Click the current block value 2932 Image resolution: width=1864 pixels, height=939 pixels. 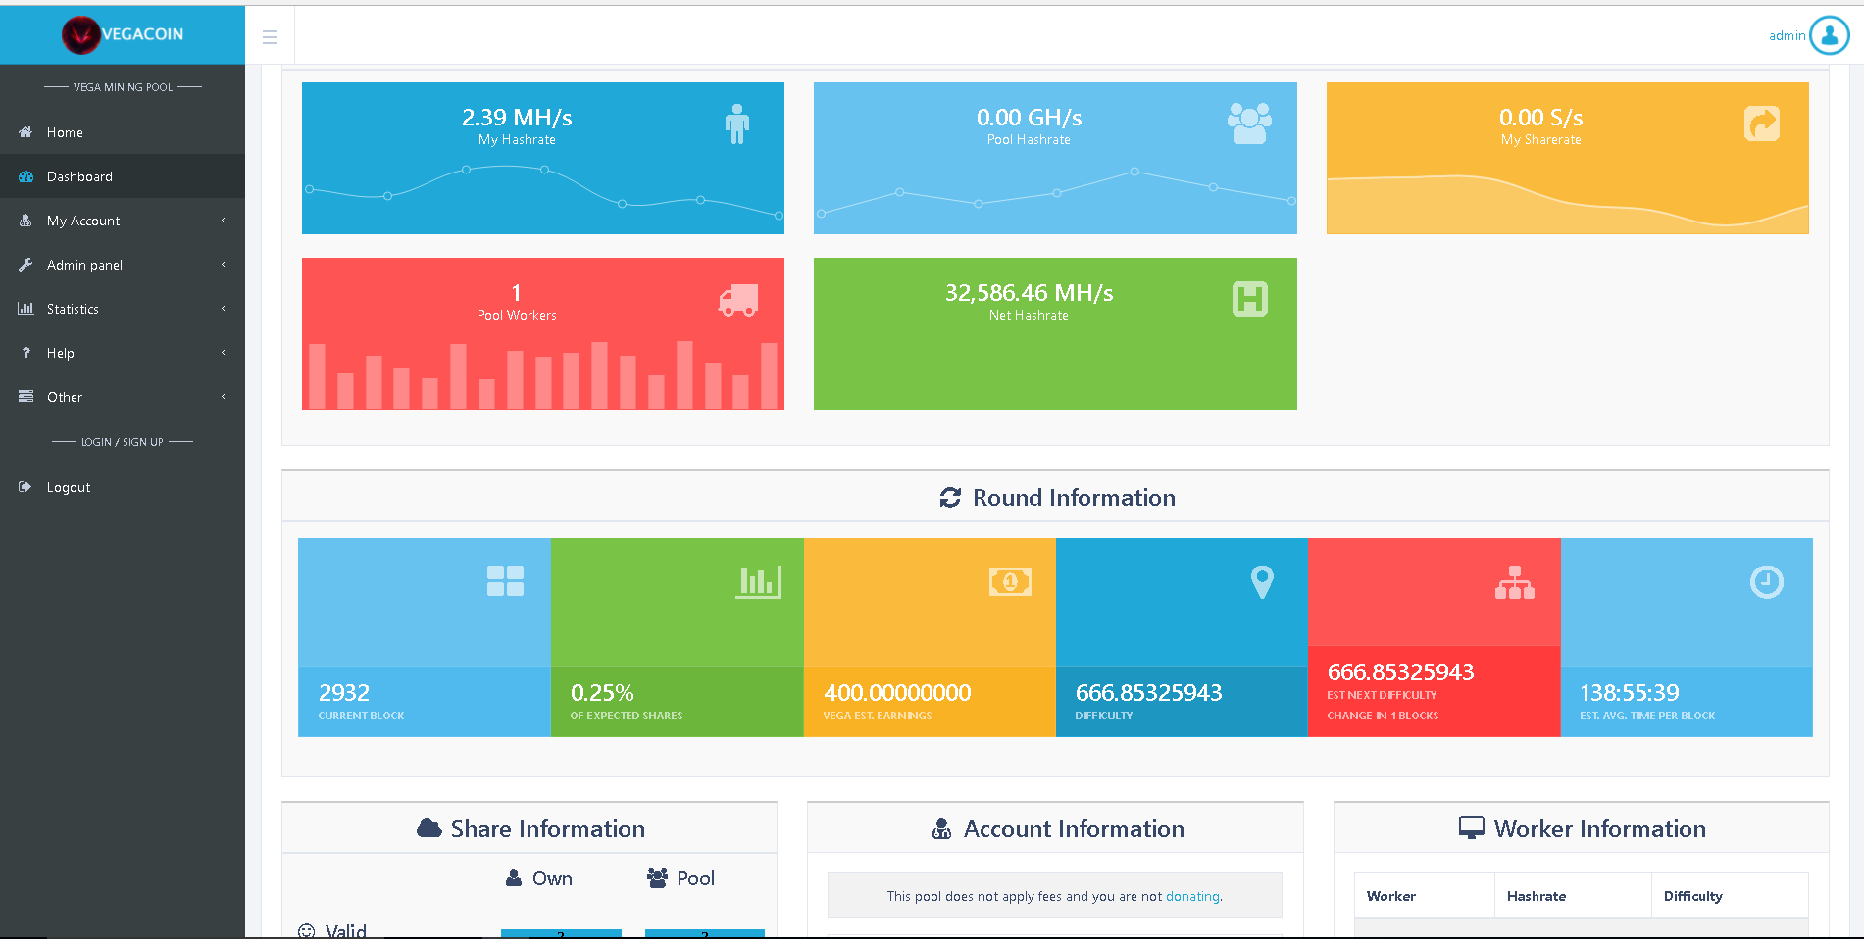[x=344, y=693]
